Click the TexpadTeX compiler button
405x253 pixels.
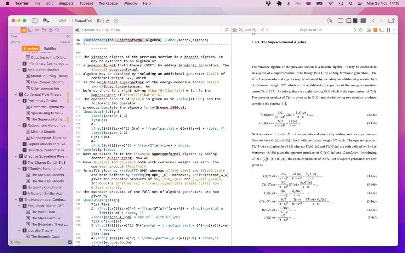[x=83, y=20]
